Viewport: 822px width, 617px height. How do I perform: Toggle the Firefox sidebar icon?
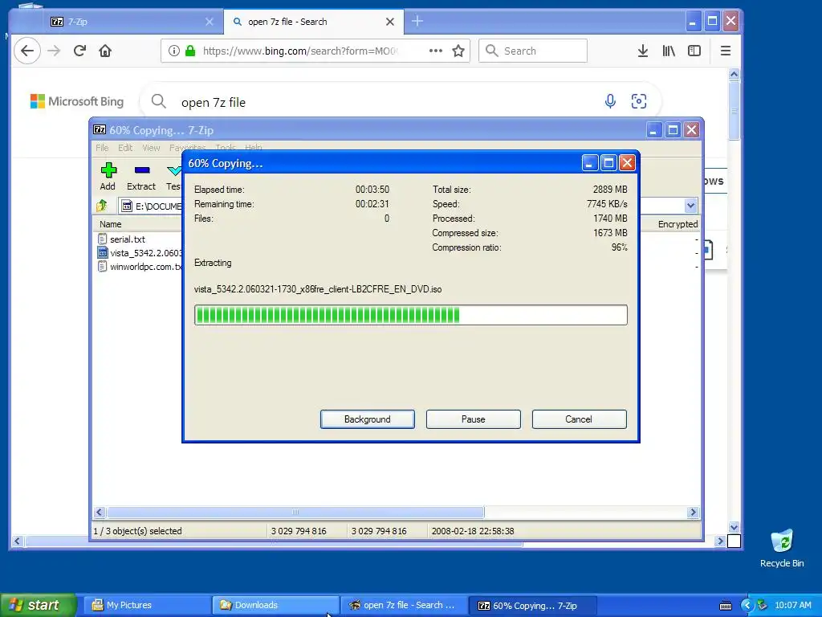click(x=694, y=51)
